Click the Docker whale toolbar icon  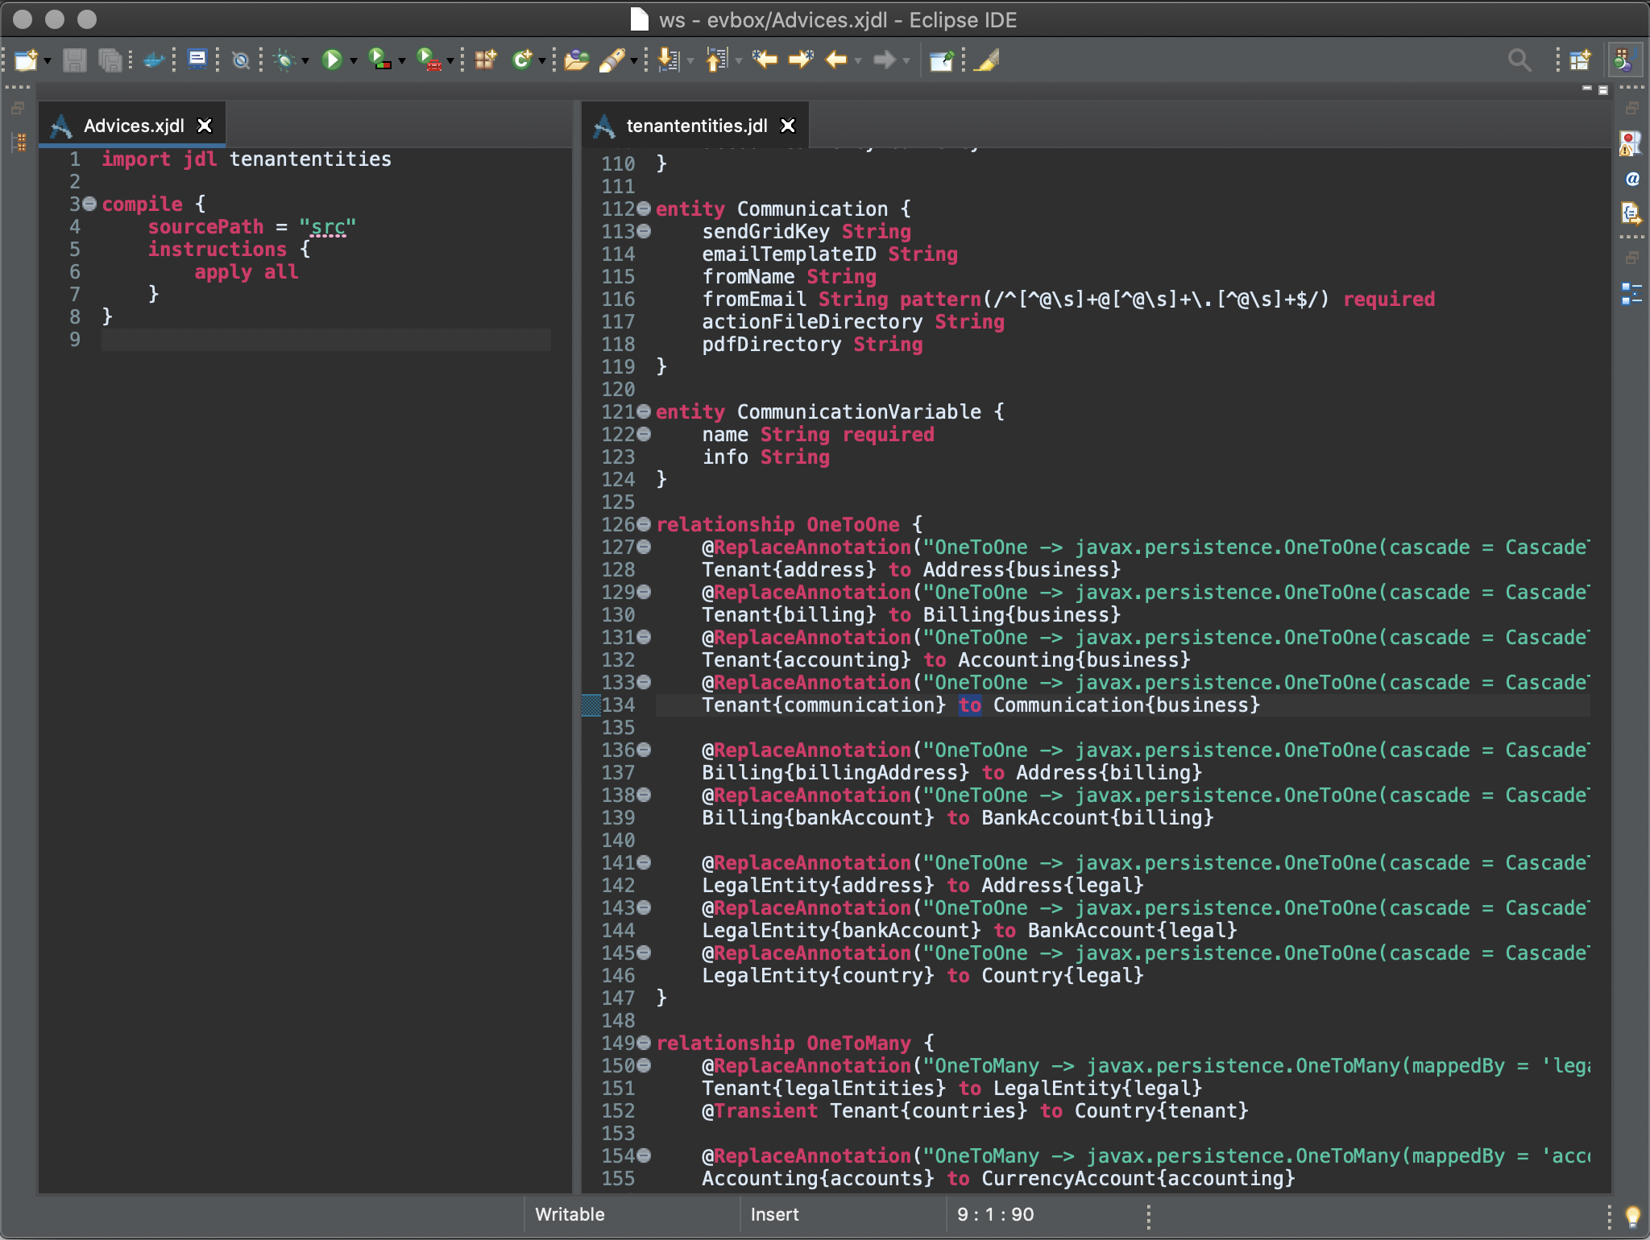(153, 60)
